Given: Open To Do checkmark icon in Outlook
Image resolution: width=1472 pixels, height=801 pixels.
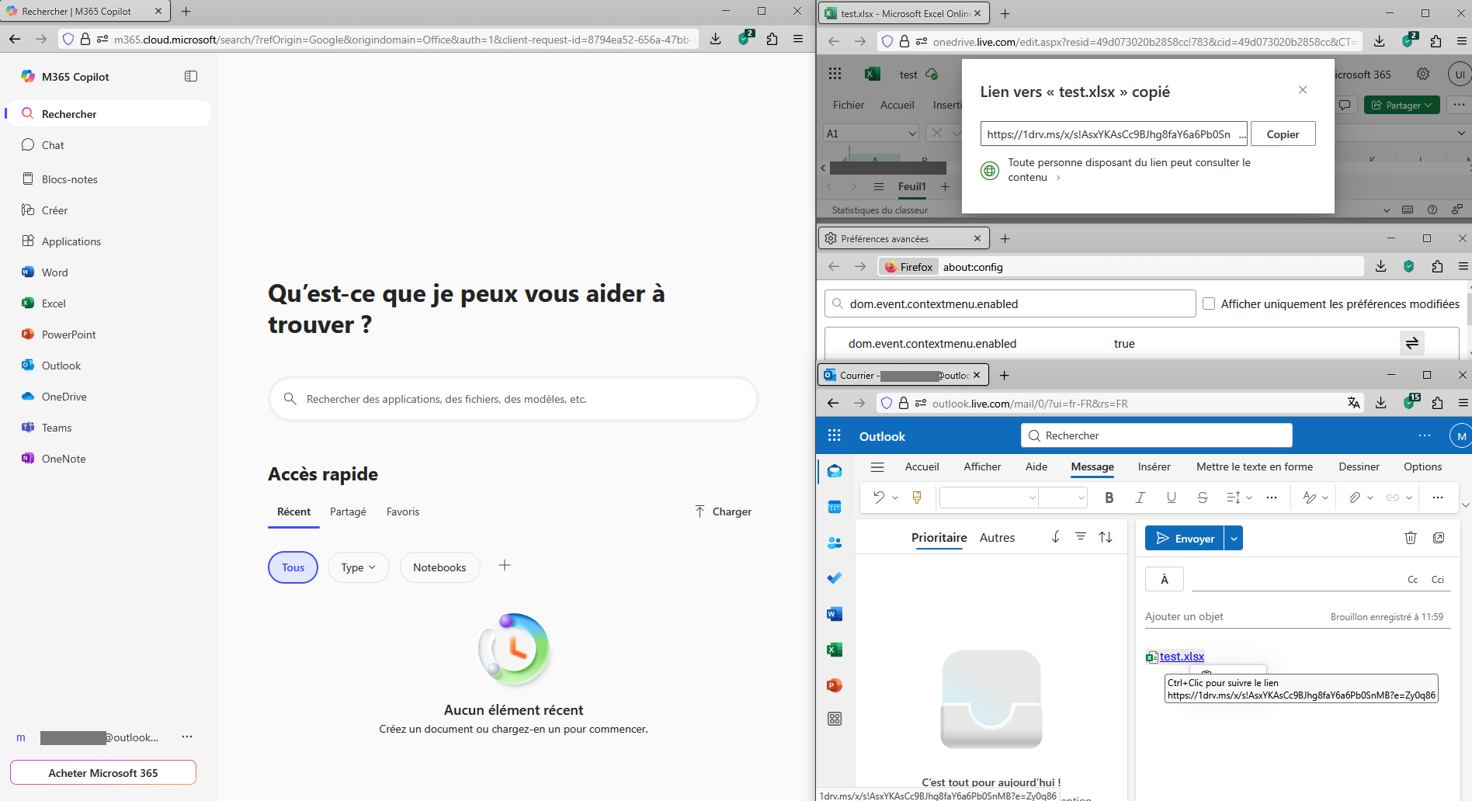Looking at the screenshot, I should [x=835, y=578].
